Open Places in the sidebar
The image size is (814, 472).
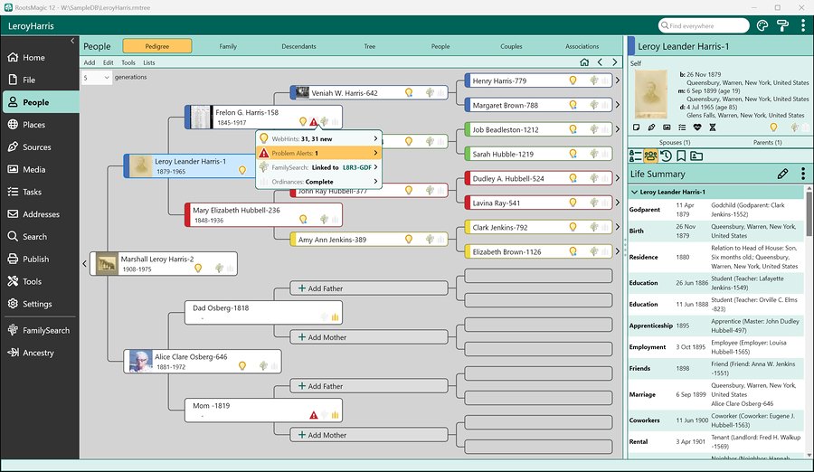41,125
